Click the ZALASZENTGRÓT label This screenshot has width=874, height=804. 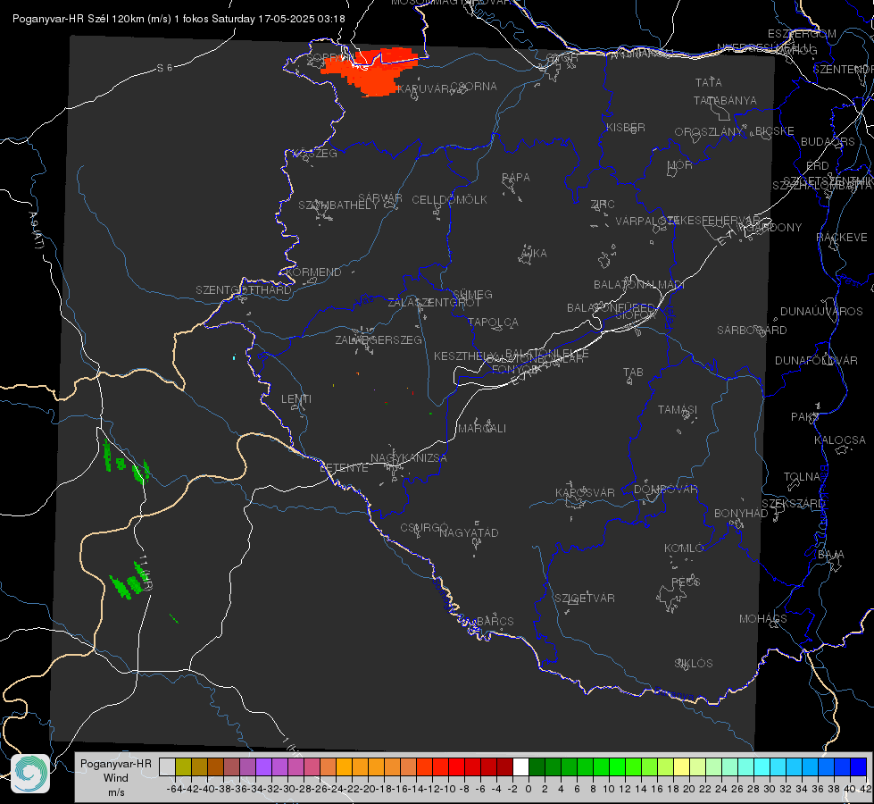click(x=434, y=303)
